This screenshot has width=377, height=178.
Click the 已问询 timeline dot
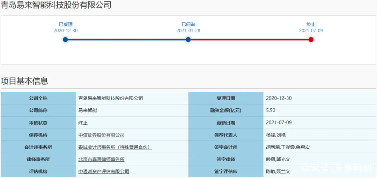pyautogui.click(x=188, y=39)
